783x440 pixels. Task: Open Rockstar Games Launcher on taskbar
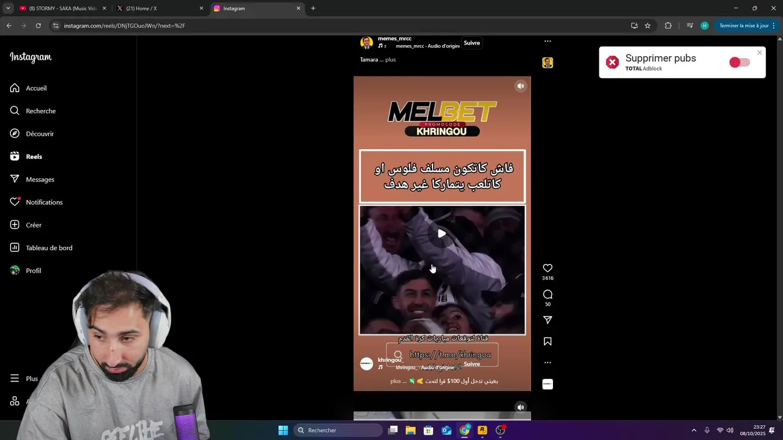(x=482, y=430)
